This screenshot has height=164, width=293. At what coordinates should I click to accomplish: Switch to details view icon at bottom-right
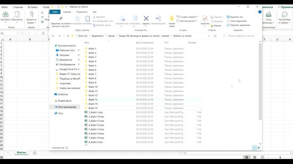[x=255, y=148]
